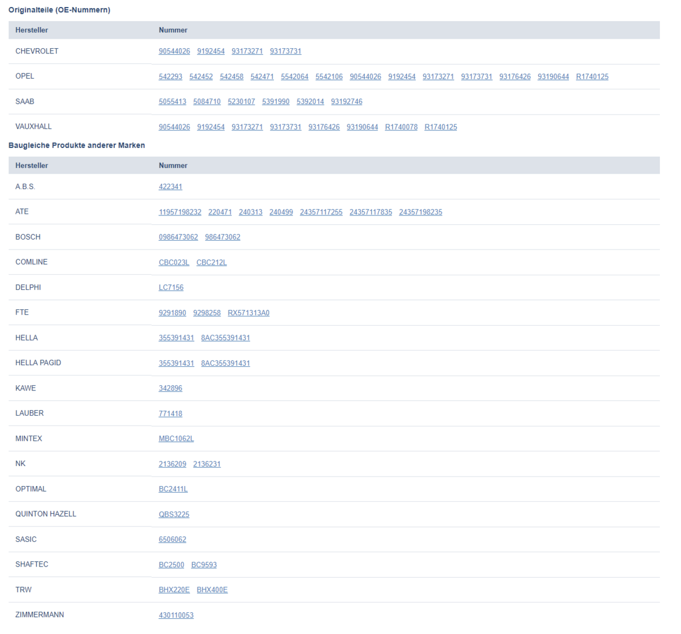Viewport: 681px width, 634px height.
Task: Click the COMLINE manufacturer label
Action: [31, 262]
